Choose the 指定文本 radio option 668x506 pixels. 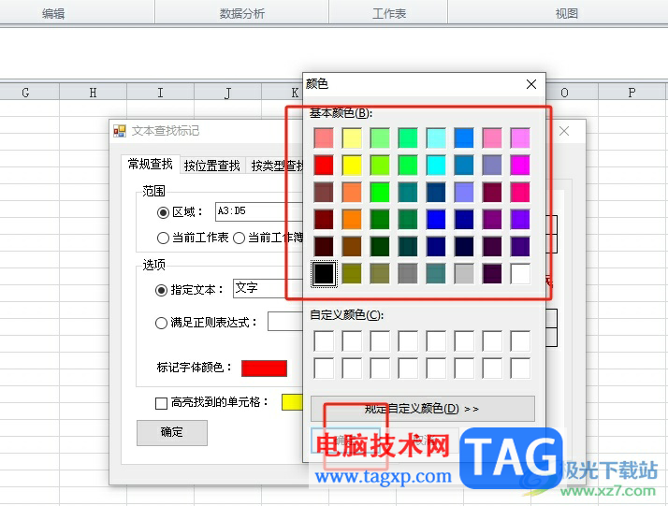tap(161, 290)
